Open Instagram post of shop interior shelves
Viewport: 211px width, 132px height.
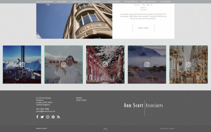click(189, 64)
